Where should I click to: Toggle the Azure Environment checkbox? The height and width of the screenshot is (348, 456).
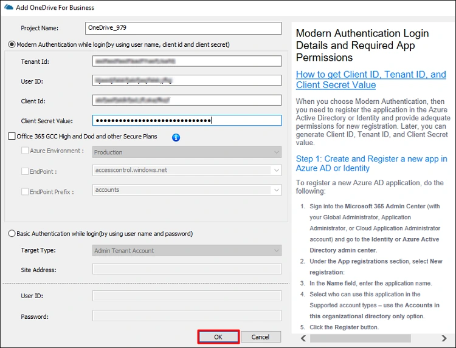(25, 151)
